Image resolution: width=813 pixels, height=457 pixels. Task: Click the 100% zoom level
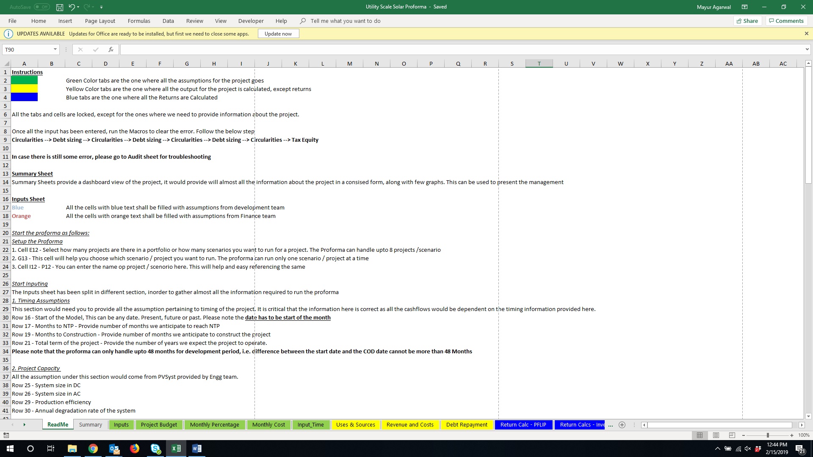[x=804, y=435]
